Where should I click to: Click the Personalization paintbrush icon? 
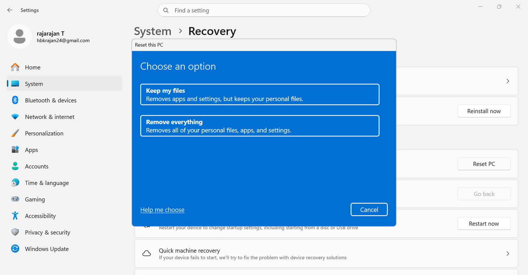15,133
